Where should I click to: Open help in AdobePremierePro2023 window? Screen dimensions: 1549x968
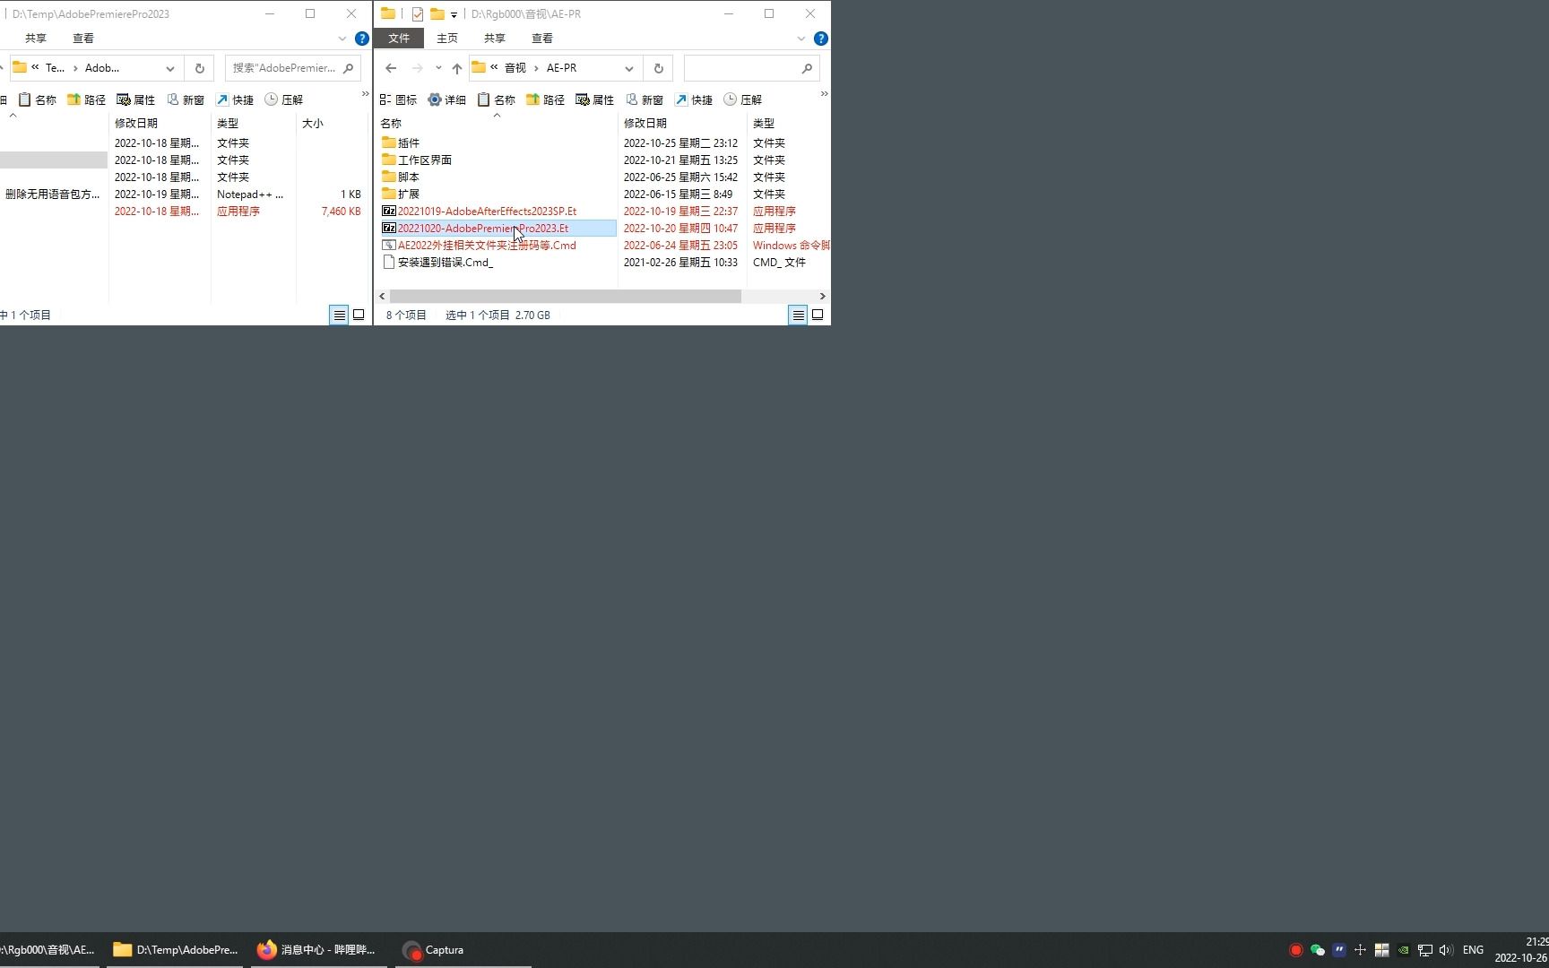361,39
